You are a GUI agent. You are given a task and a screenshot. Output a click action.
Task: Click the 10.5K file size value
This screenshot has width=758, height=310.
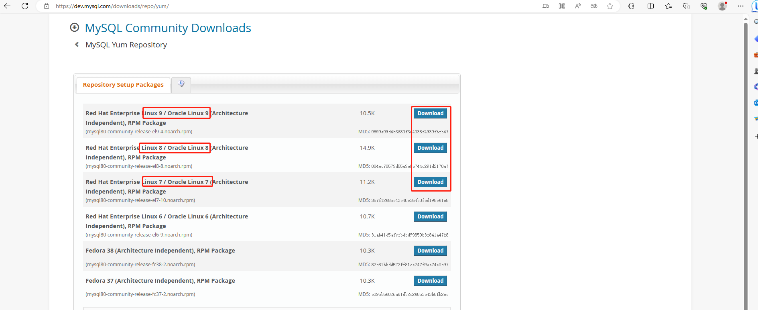367,113
